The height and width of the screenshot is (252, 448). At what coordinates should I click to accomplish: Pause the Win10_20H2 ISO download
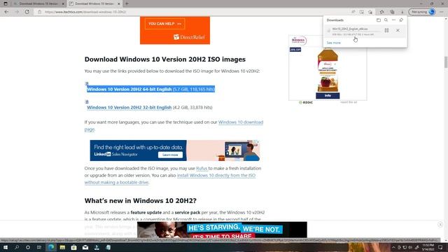point(386,30)
